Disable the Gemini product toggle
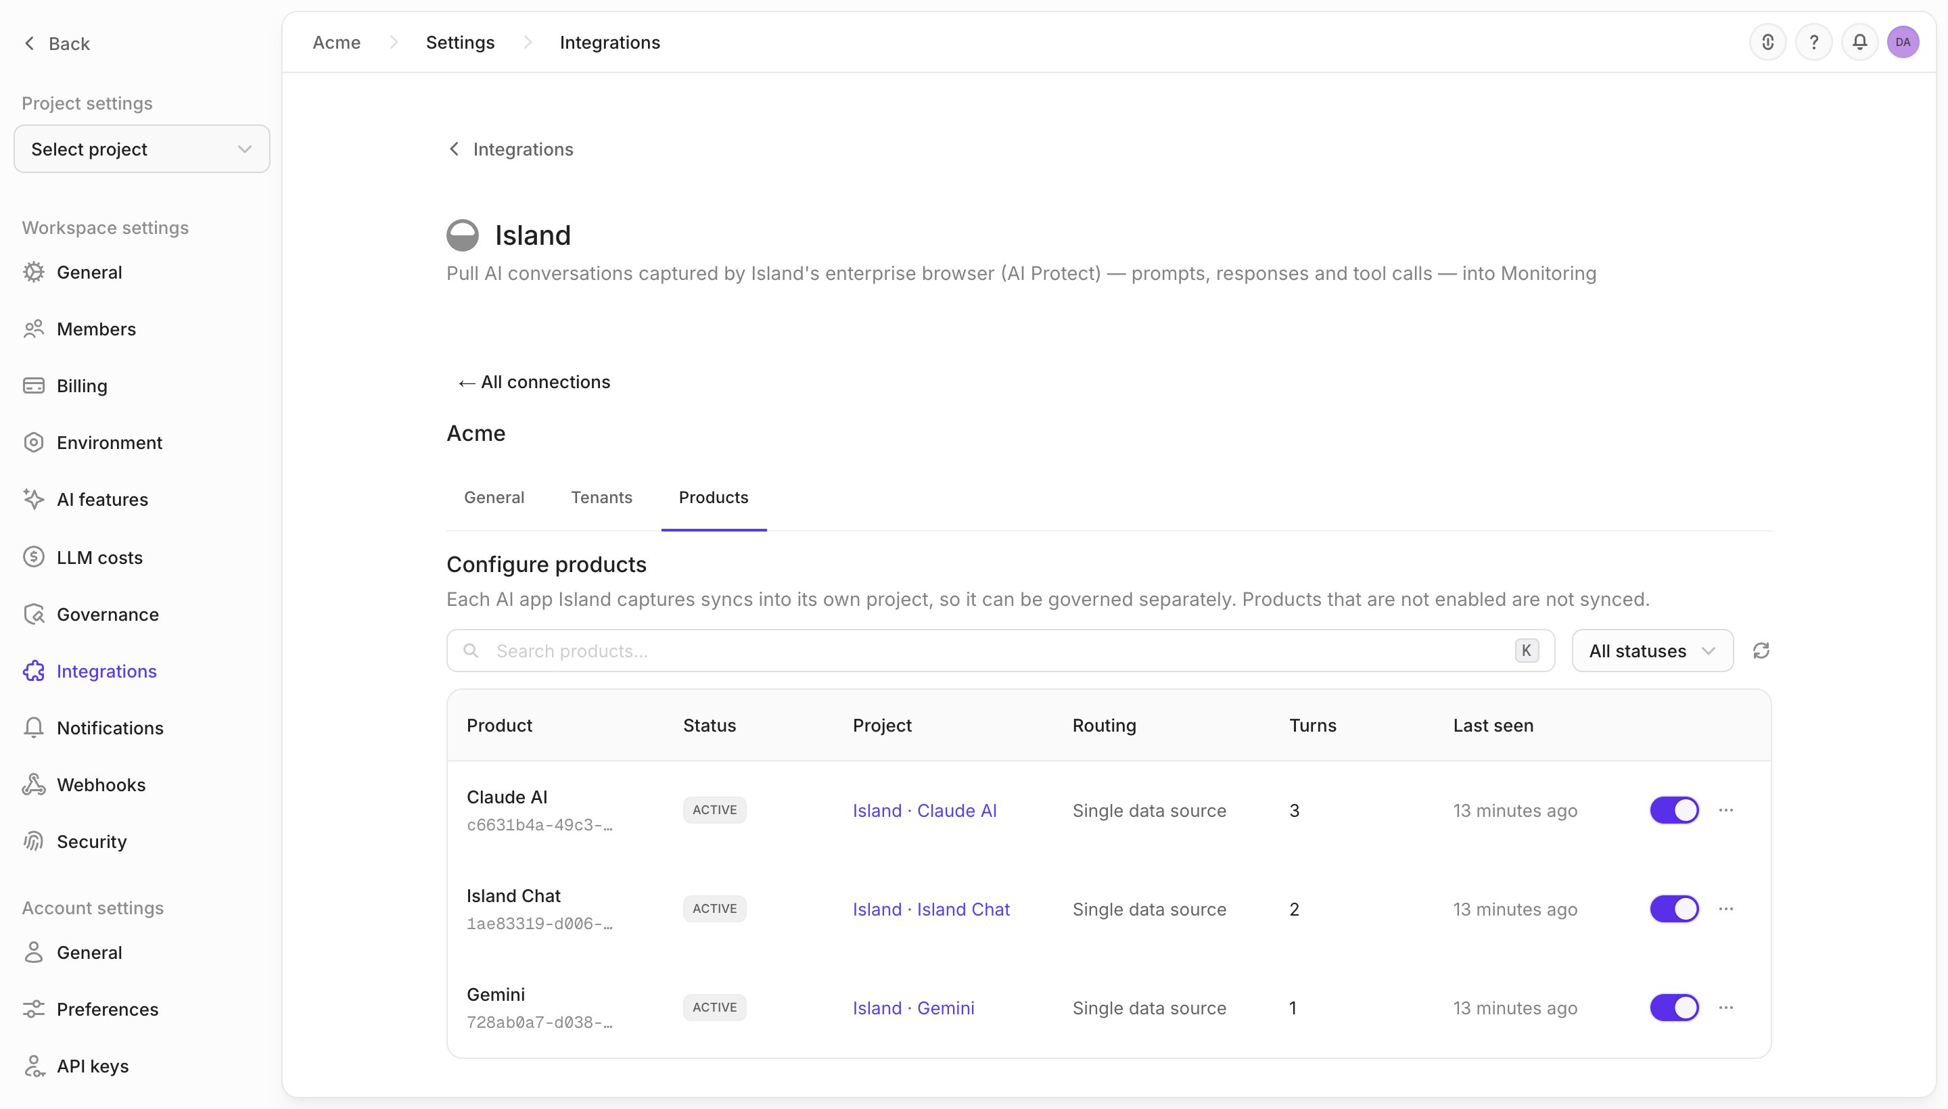 tap(1674, 1007)
